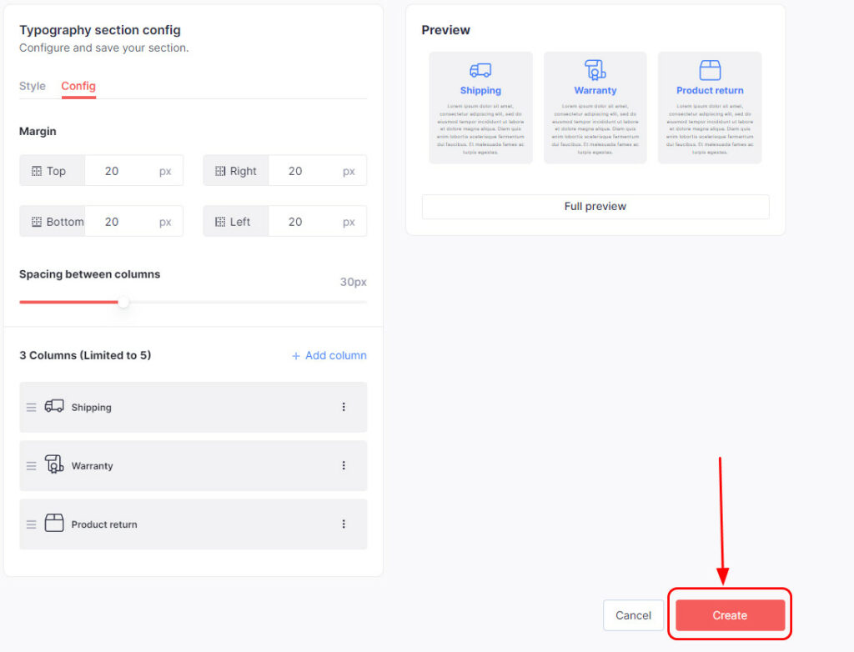Screen dimensions: 854x652
Task: Click the Product return box icon in list
Action: [54, 523]
